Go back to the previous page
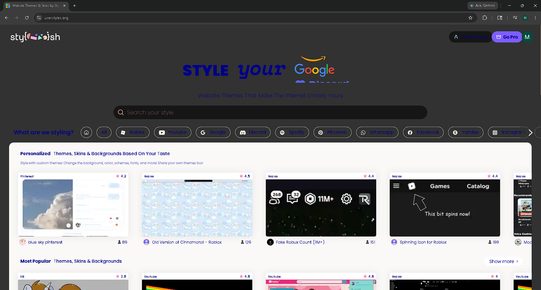The height and width of the screenshot is (290, 541). point(6,18)
